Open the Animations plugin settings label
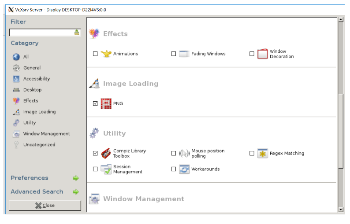 coord(126,54)
